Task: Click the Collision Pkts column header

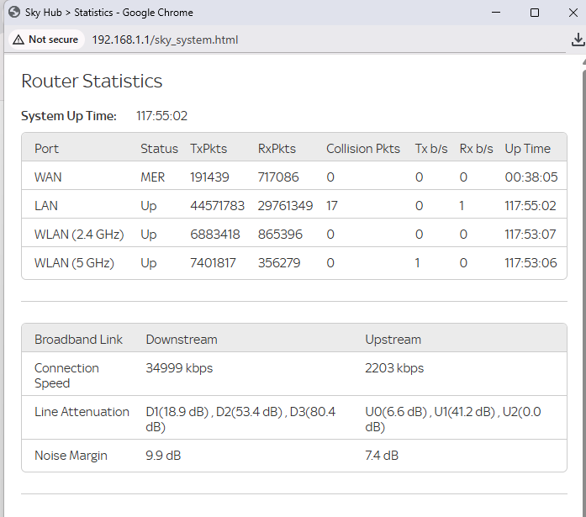Action: [x=363, y=149]
